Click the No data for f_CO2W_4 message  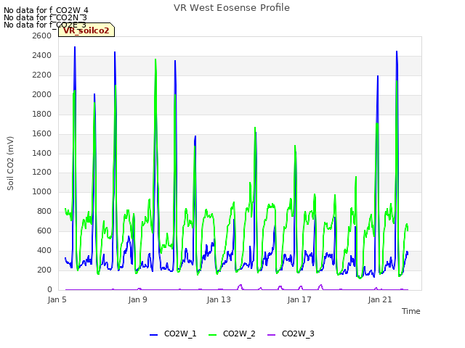[46, 10]
